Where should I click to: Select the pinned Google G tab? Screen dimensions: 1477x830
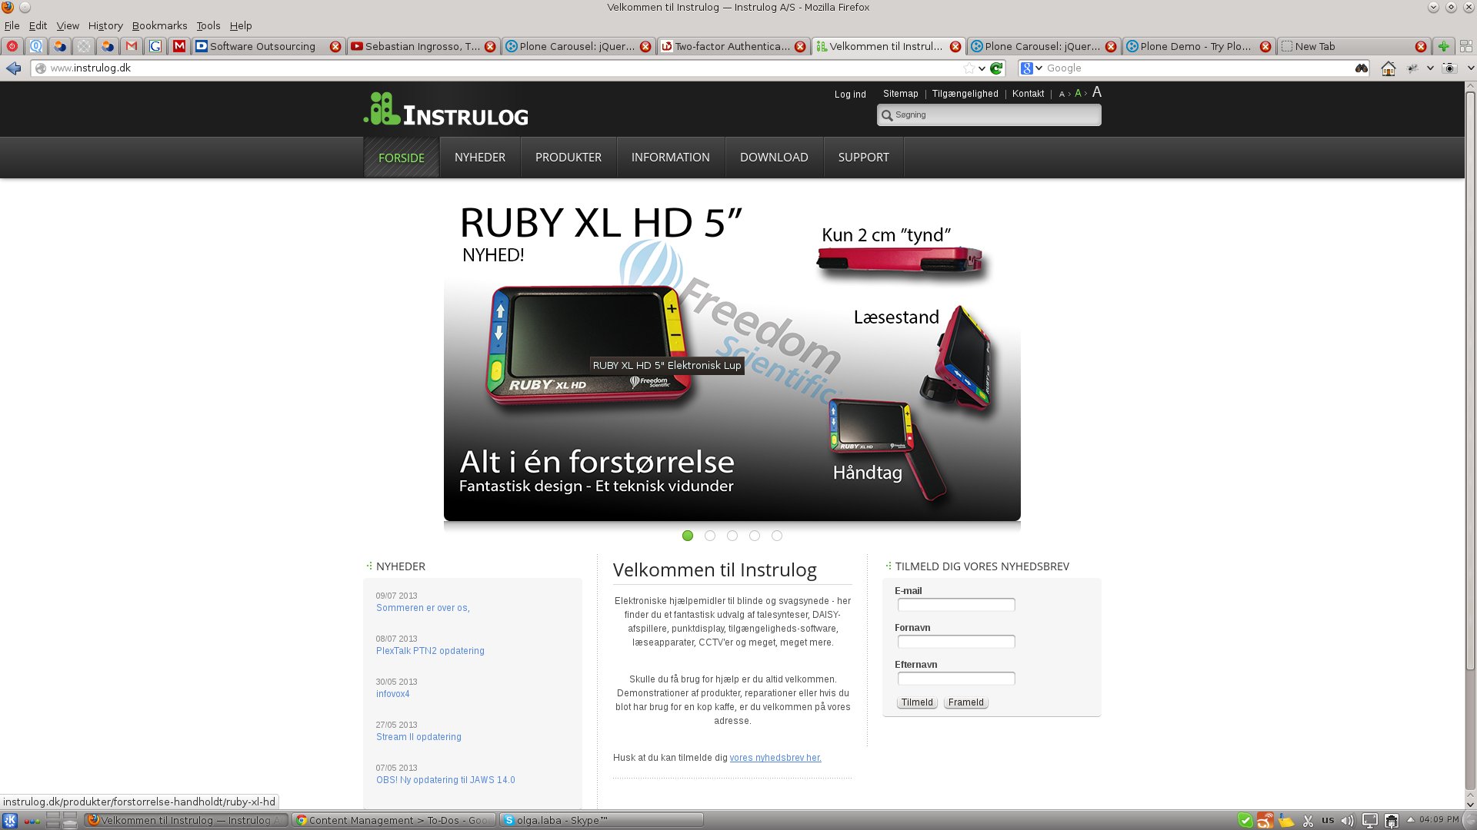pyautogui.click(x=155, y=46)
